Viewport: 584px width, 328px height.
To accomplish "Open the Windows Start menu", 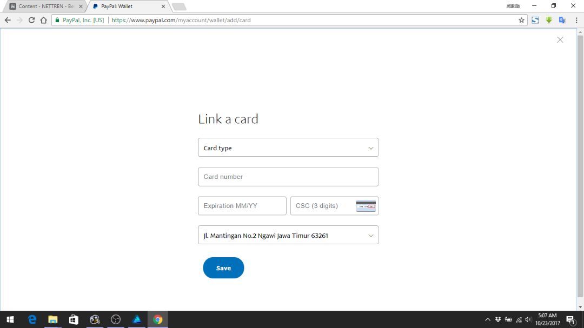I will [x=10, y=319].
